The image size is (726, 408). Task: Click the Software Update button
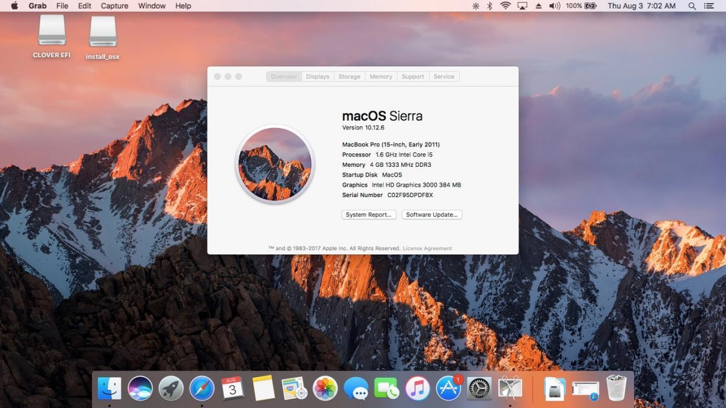pos(432,215)
